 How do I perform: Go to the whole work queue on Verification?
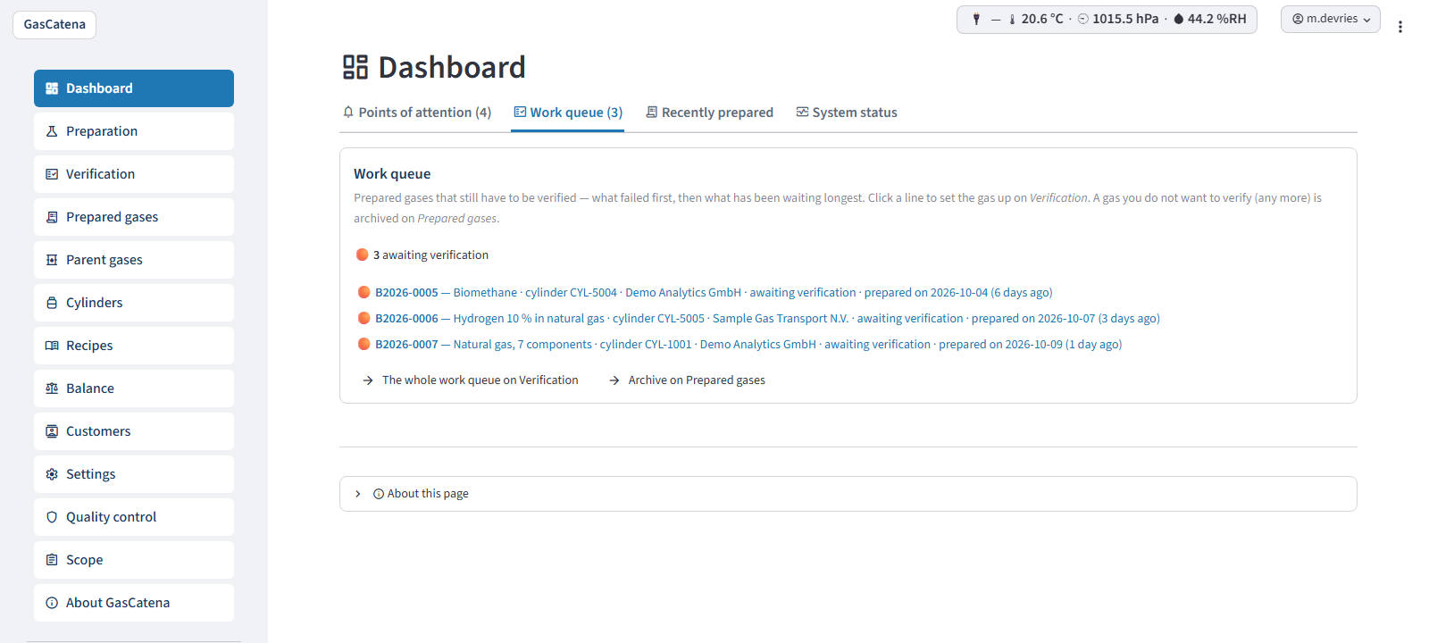point(471,380)
